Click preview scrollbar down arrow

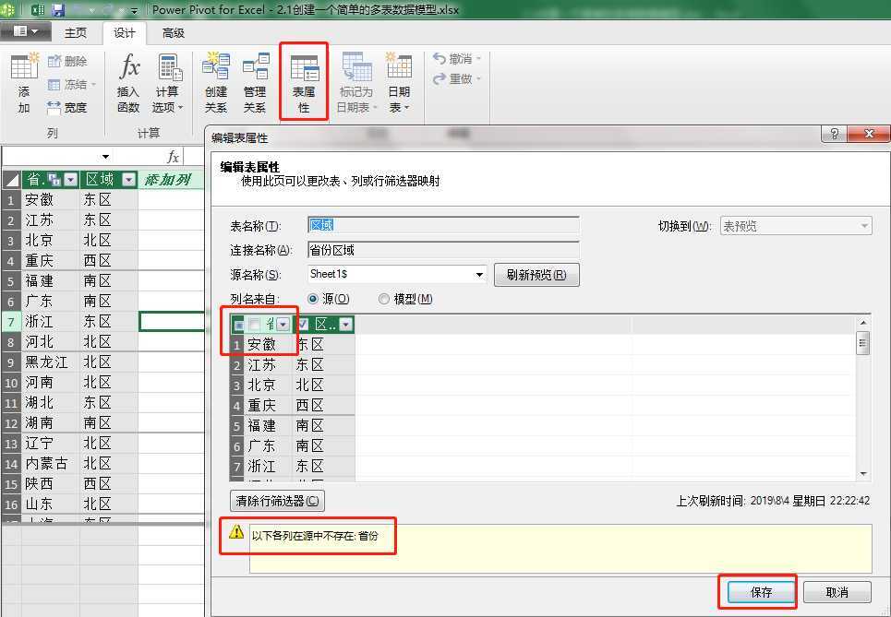click(x=863, y=473)
